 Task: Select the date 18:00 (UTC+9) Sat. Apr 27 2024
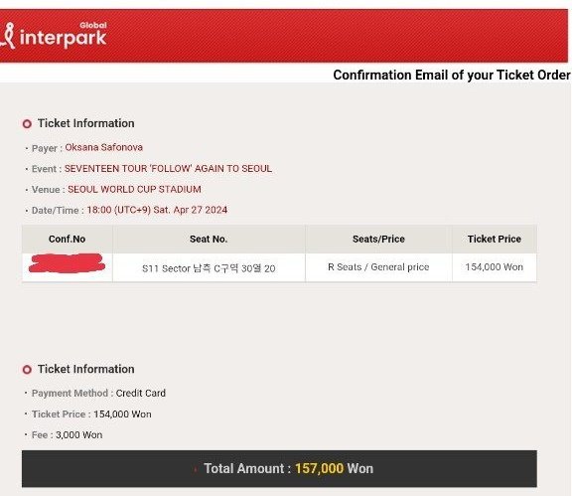pyautogui.click(x=157, y=210)
